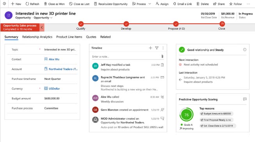Open timeline more options menu
The width and height of the screenshot is (255, 142).
(163, 48)
